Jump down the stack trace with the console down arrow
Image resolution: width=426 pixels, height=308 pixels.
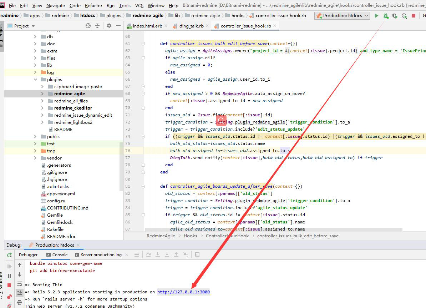coord(20,274)
